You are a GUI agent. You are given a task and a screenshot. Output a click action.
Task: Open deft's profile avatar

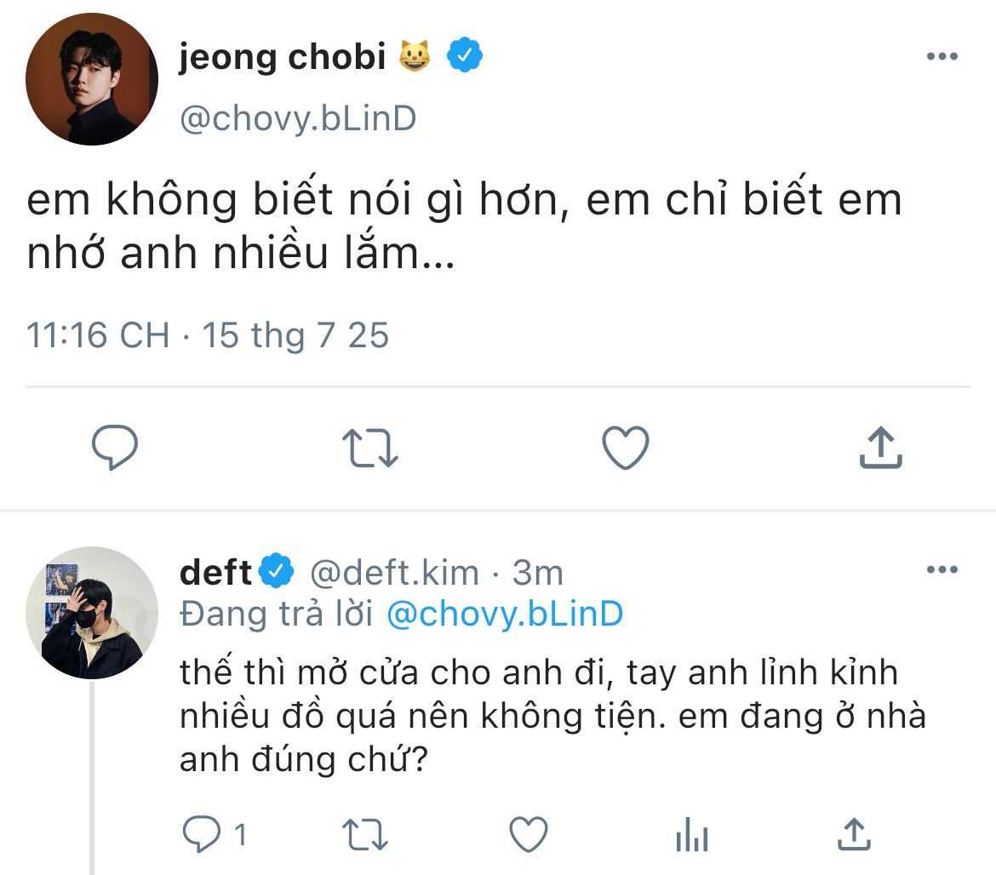[x=92, y=613]
